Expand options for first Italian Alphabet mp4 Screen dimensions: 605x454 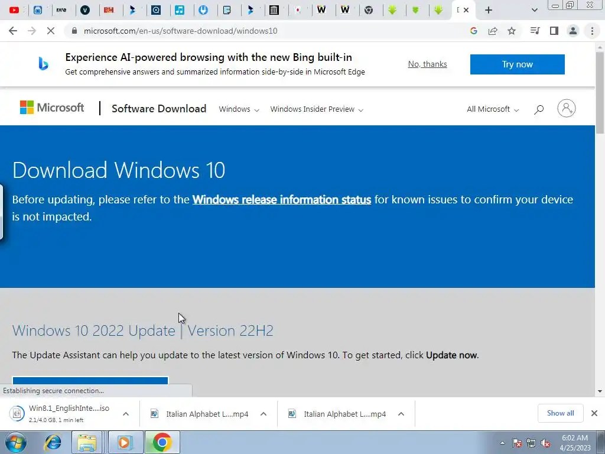(264, 414)
